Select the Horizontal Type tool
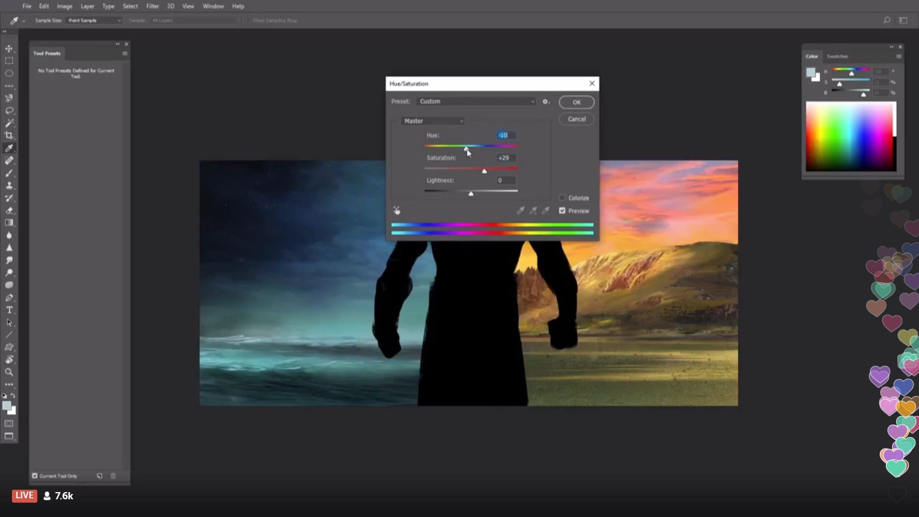Image resolution: width=919 pixels, height=517 pixels. click(x=9, y=310)
